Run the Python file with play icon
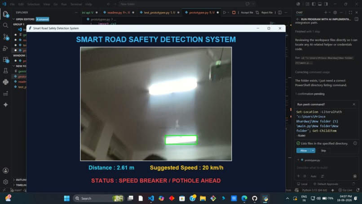 pos(225,13)
